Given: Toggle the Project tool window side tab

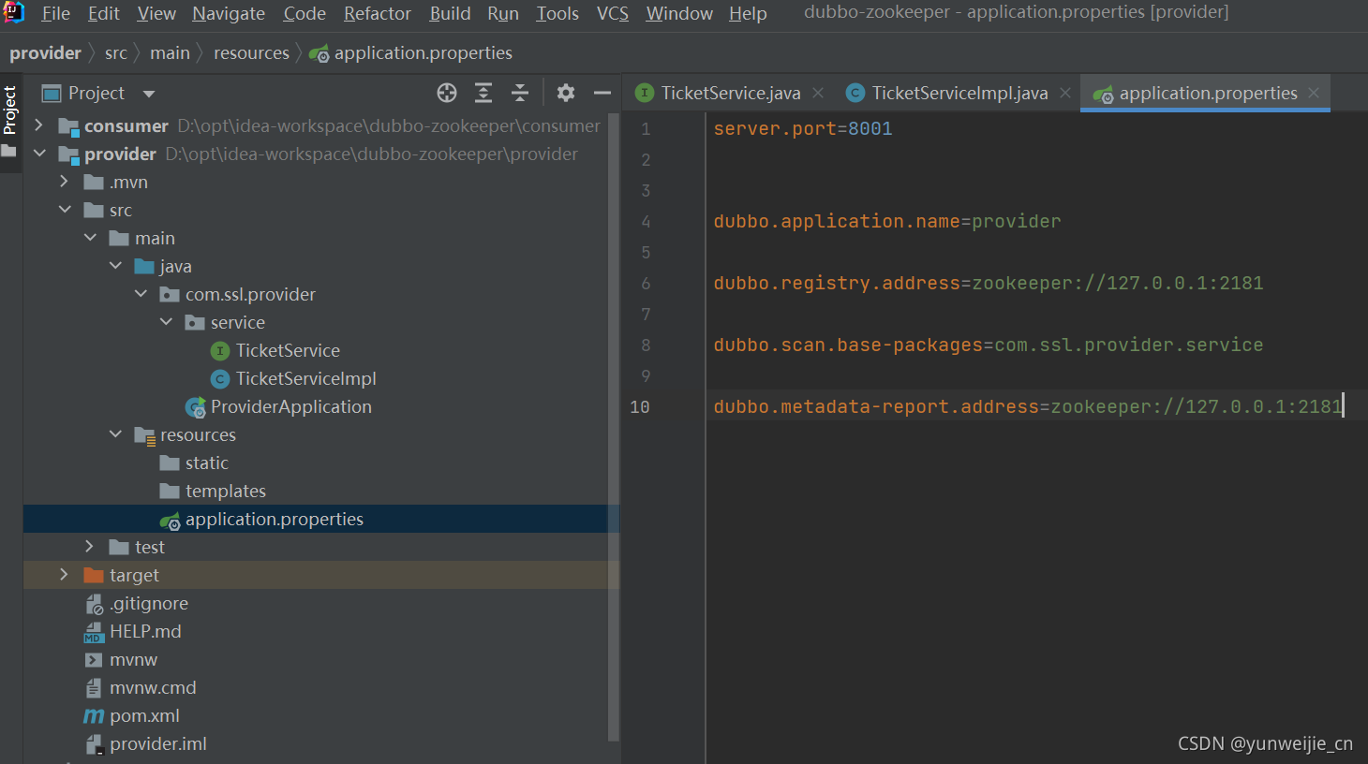Looking at the screenshot, I should point(10,121).
